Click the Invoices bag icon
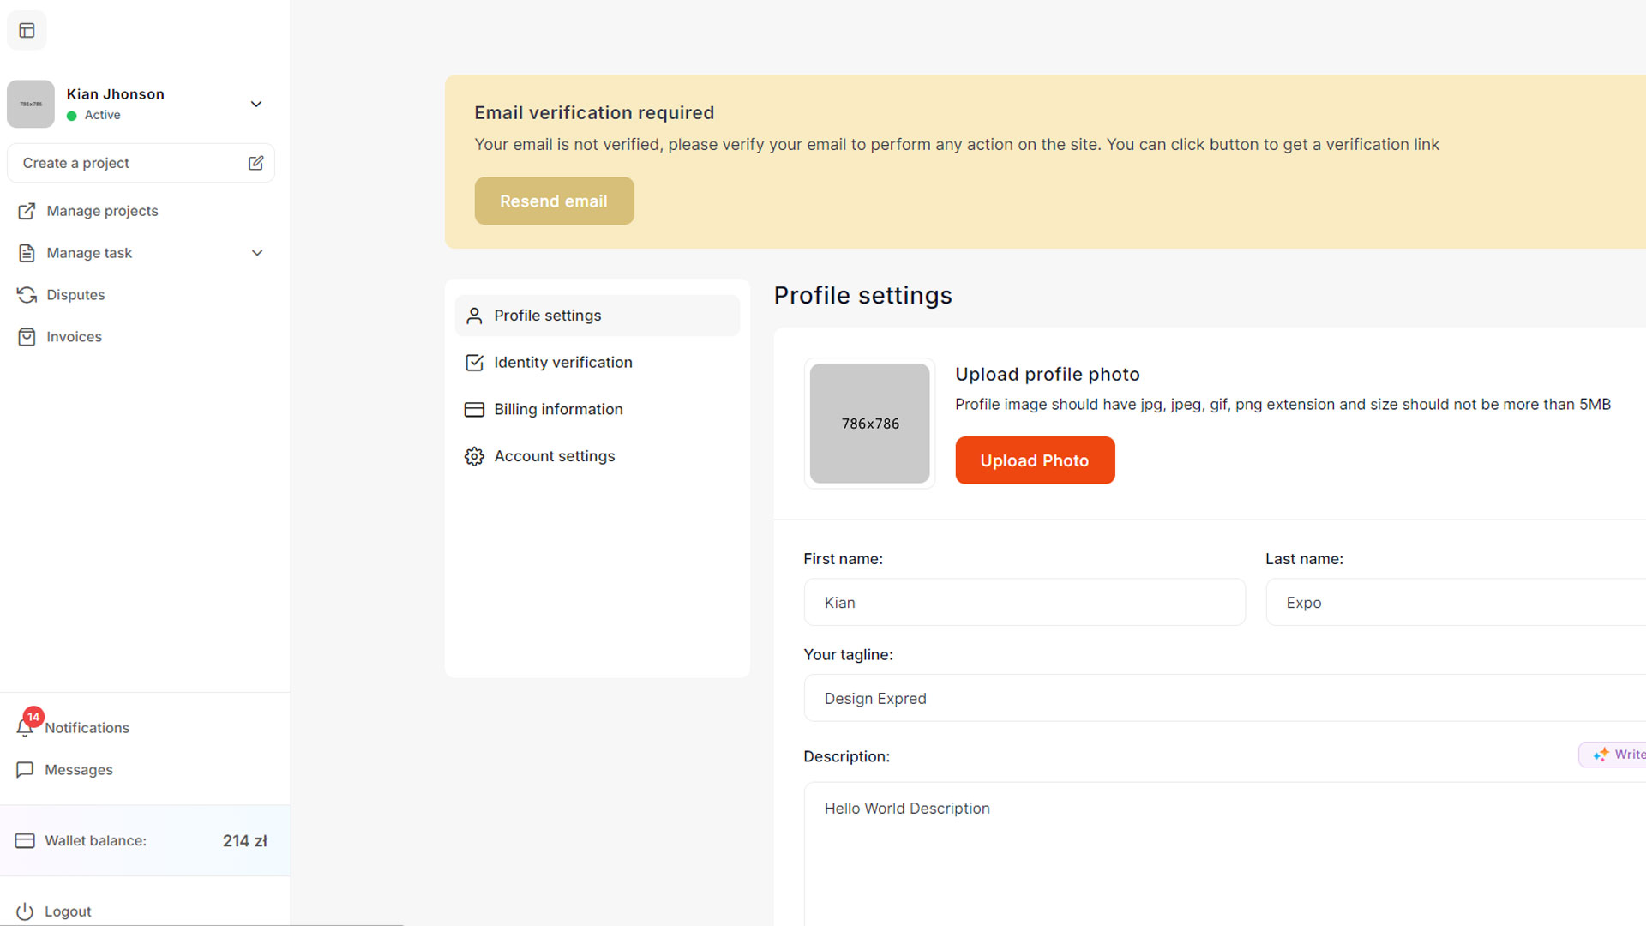This screenshot has width=1646, height=926. pos(27,337)
